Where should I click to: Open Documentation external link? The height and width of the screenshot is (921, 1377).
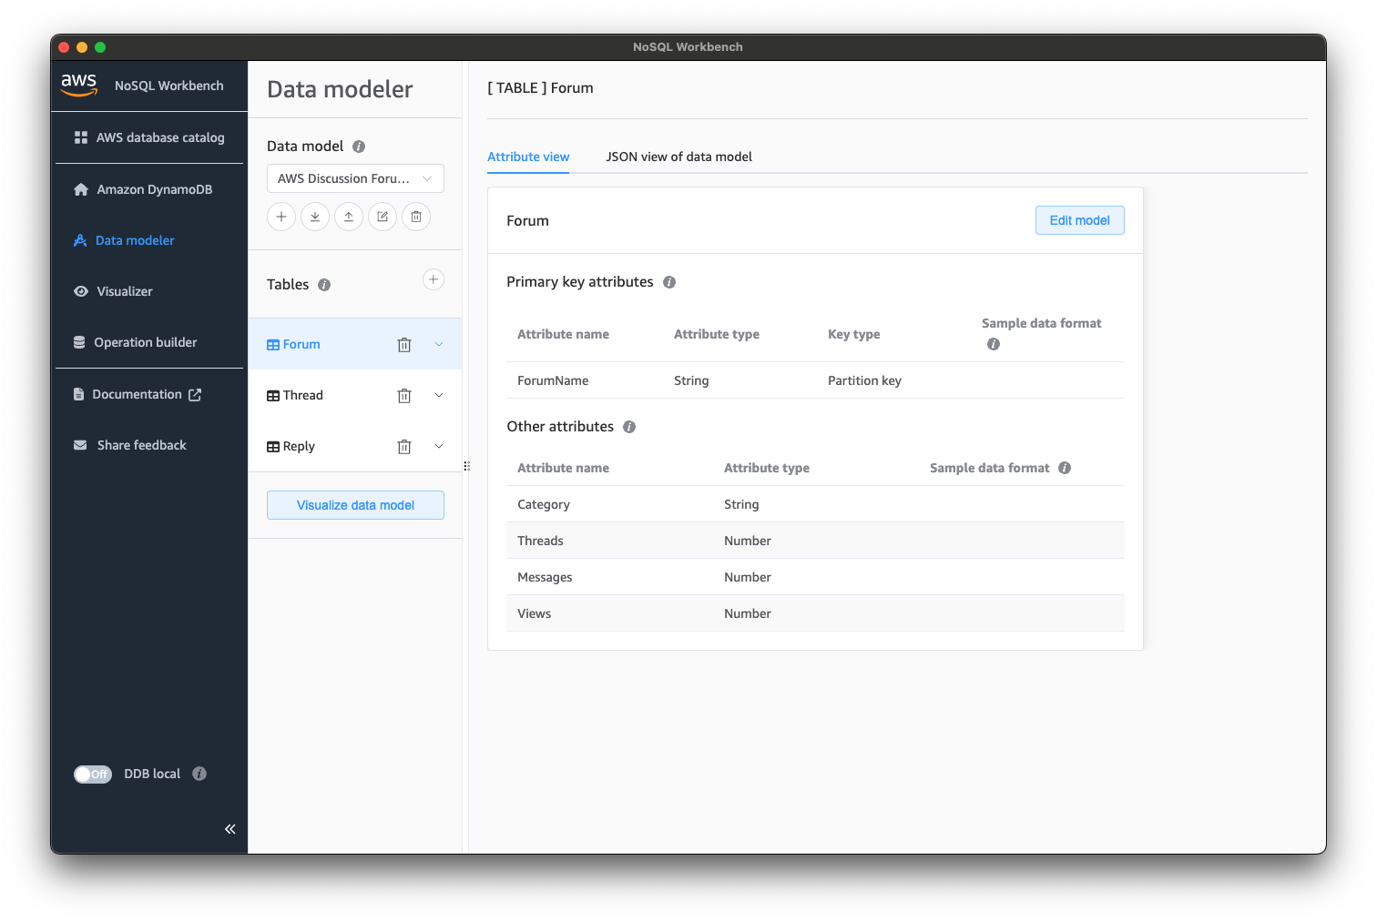(138, 394)
